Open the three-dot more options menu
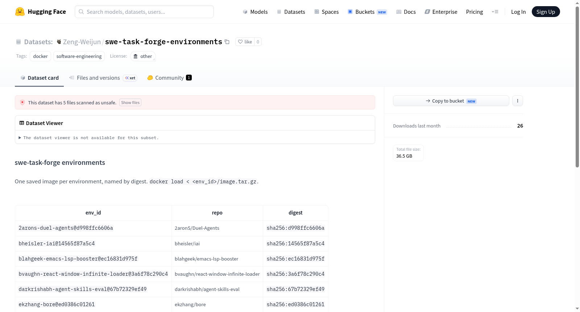Viewport: 580px width, 312px height. coord(518,101)
